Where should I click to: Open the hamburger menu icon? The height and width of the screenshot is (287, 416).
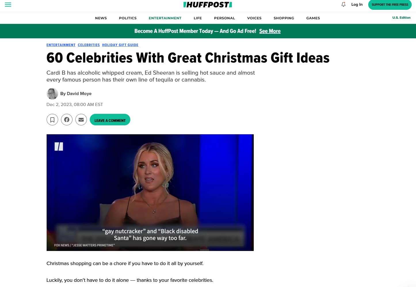click(x=8, y=5)
